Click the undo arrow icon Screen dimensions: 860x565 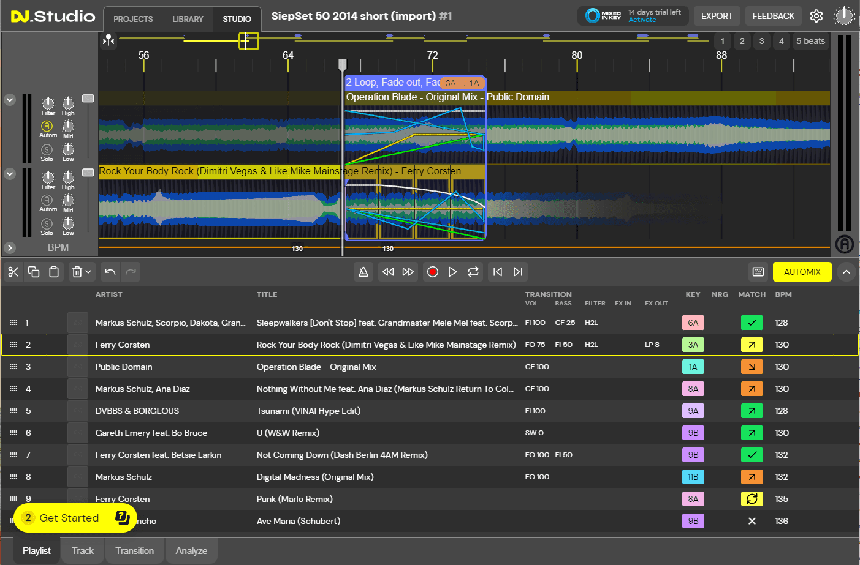(110, 272)
